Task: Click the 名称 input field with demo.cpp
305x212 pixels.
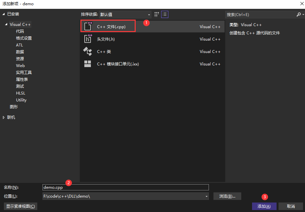Action: pyautogui.click(x=126, y=187)
